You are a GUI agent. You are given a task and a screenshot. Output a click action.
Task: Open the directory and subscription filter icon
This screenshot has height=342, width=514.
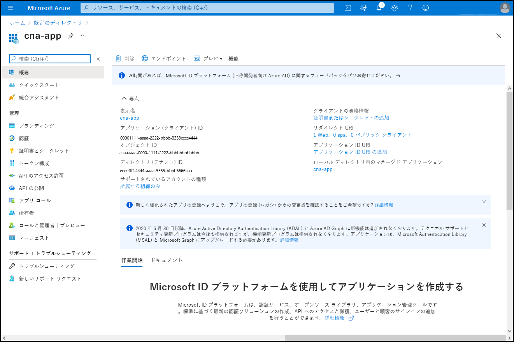point(363,8)
